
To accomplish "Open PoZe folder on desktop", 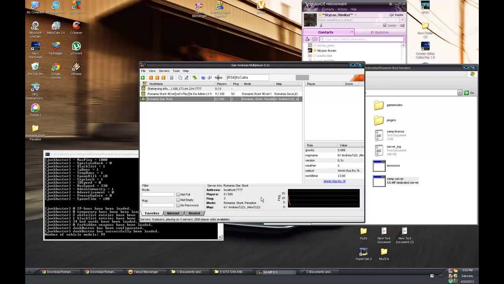I will (363, 233).
